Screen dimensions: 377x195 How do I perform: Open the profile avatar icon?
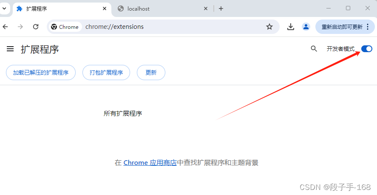[x=306, y=27]
